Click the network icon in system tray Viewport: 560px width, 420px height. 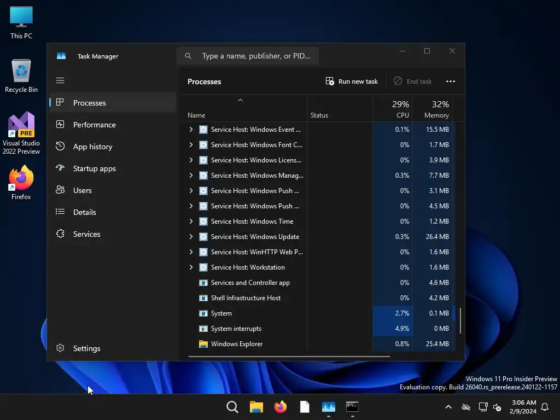click(483, 407)
